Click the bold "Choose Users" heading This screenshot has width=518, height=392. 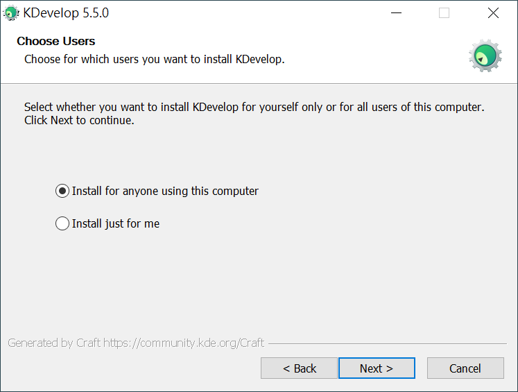(56, 42)
